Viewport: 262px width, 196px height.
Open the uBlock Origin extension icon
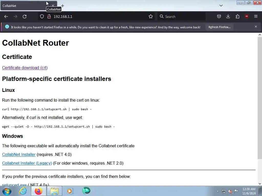(247, 16)
